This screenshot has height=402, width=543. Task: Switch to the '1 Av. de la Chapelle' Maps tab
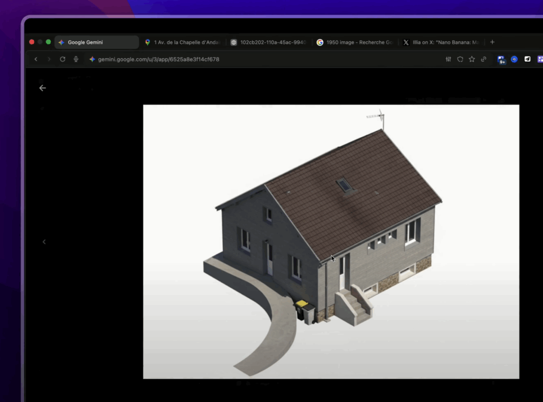182,42
